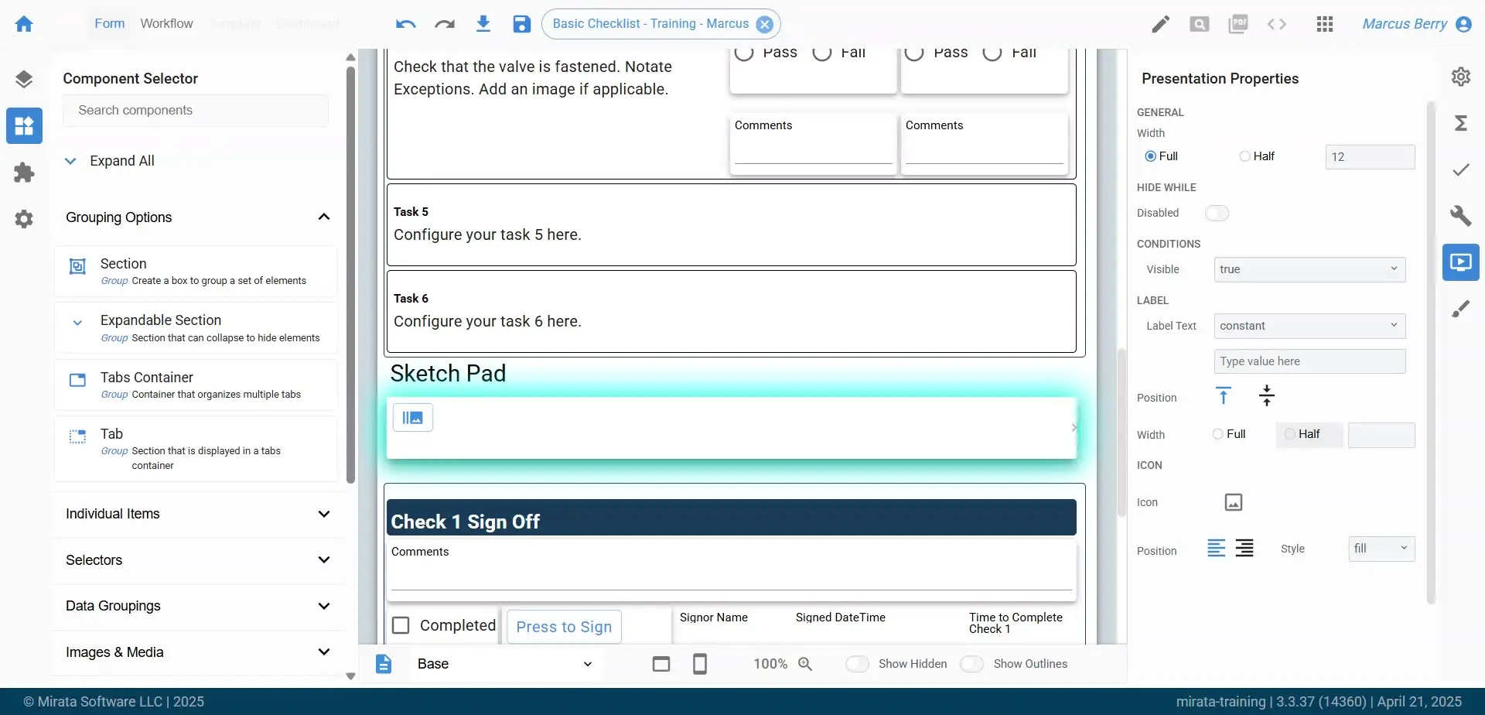
Task: Switch to the styling paintbrush panel
Action: tap(1461, 308)
